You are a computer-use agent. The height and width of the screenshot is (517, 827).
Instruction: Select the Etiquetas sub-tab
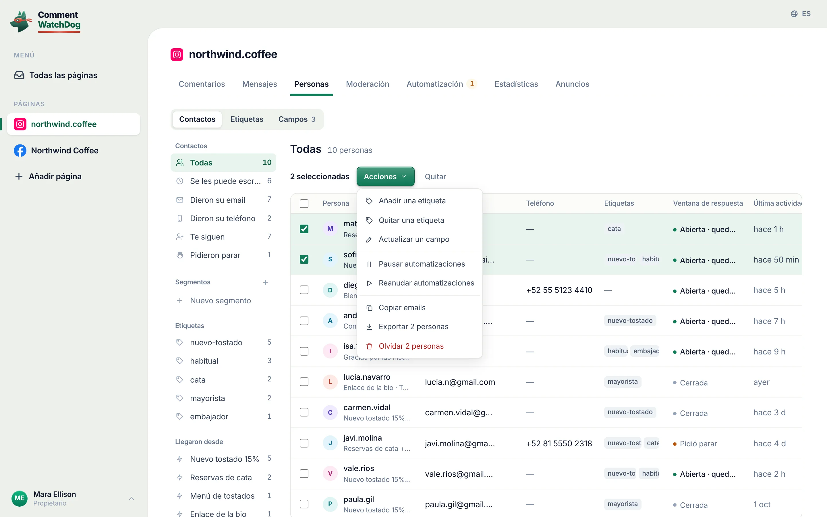247,119
